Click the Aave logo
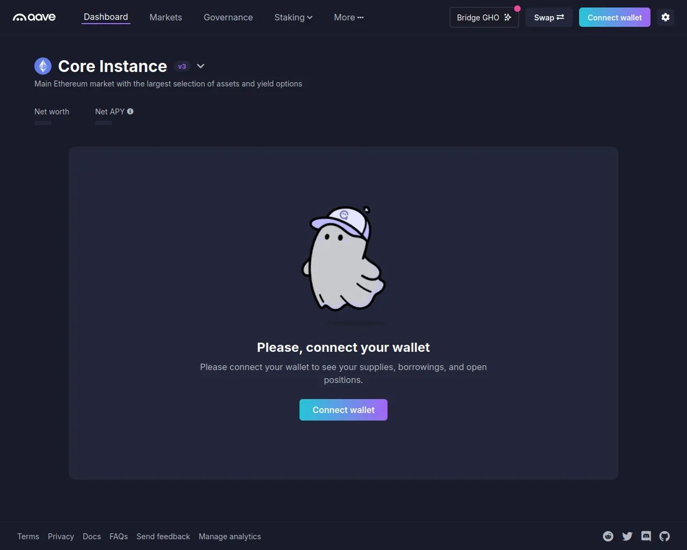This screenshot has width=687, height=550. click(34, 17)
